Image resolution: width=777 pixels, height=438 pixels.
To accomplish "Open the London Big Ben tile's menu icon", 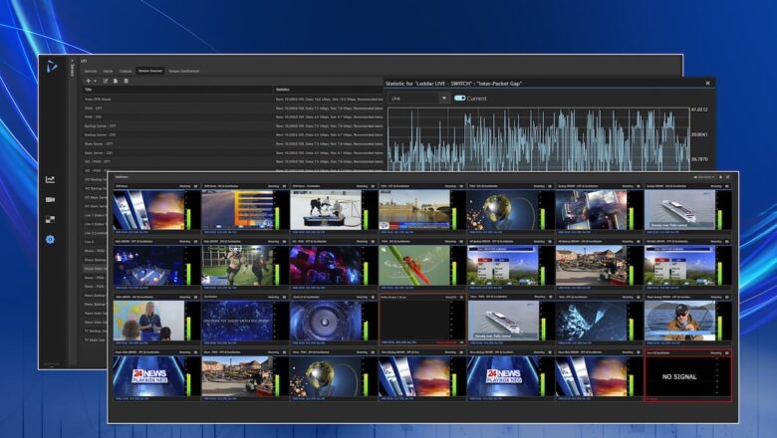I will click(x=461, y=186).
